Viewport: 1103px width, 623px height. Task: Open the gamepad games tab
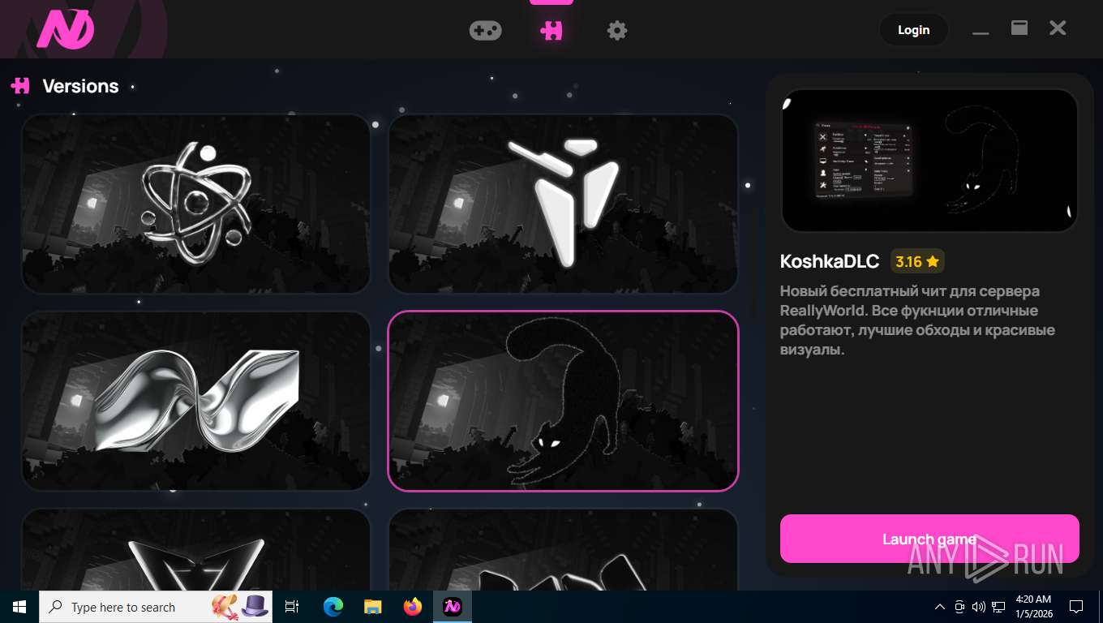[x=485, y=30]
